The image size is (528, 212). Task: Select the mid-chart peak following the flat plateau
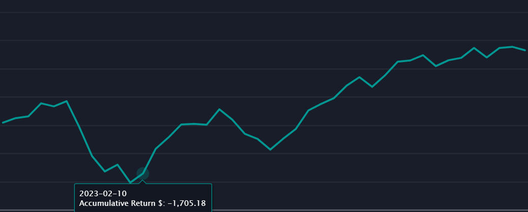219,109
